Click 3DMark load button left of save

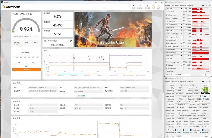[19, 62]
